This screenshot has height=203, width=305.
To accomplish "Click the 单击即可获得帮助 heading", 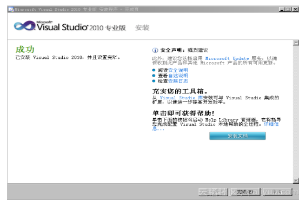I will [183, 113].
